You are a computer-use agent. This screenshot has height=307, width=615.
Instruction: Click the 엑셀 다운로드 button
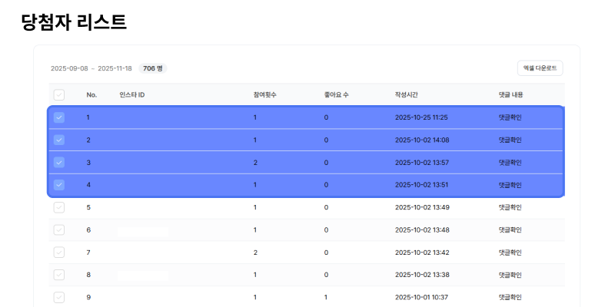[x=540, y=68]
